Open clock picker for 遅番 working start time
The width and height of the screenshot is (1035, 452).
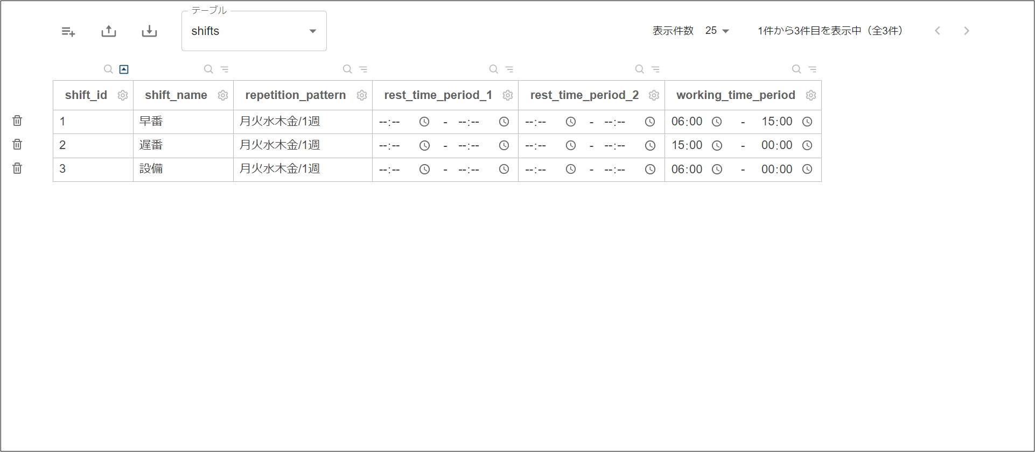pyautogui.click(x=717, y=145)
